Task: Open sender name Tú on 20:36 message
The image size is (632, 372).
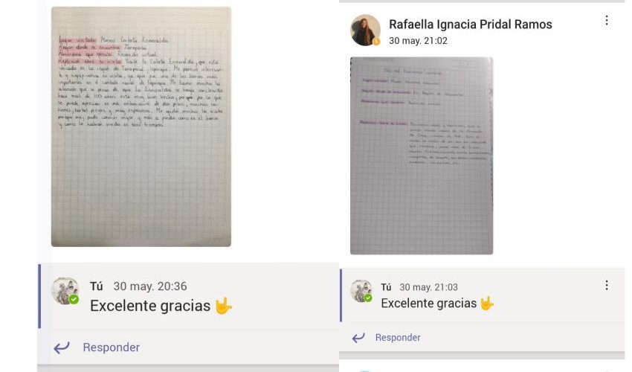Action: tap(97, 286)
